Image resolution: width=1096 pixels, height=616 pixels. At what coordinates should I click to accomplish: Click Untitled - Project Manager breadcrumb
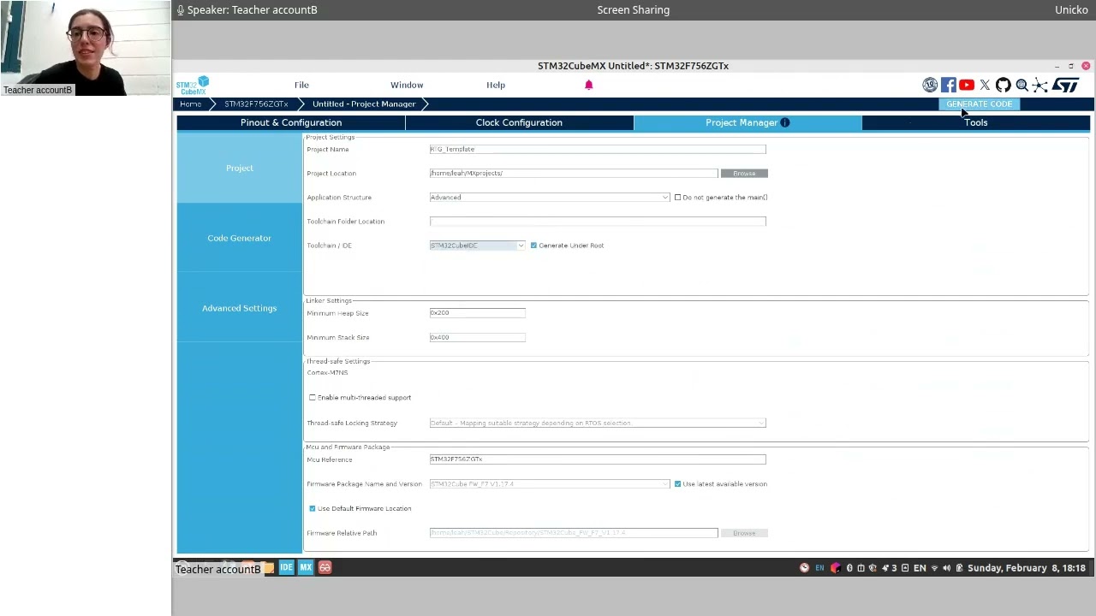point(364,104)
